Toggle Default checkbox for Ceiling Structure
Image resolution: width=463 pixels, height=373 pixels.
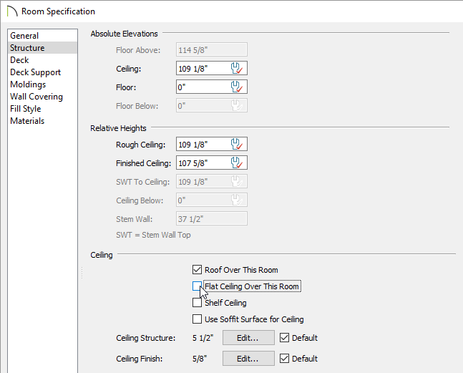point(284,337)
